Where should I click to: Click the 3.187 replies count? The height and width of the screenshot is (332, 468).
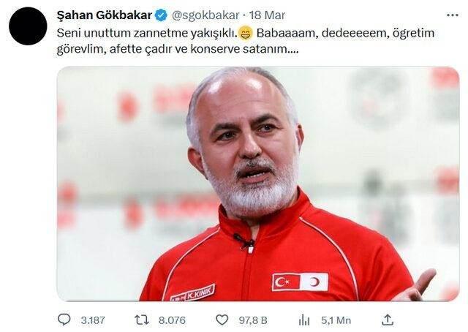[93, 320]
